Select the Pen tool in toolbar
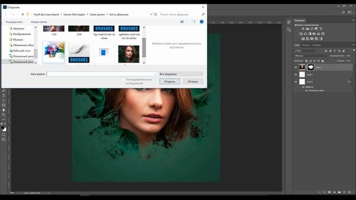The height and width of the screenshot is (200, 356). (x=3, y=91)
